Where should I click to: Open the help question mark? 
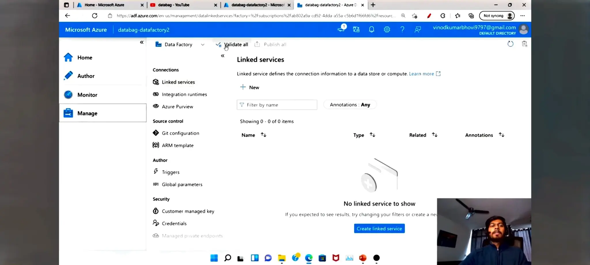[x=402, y=29]
